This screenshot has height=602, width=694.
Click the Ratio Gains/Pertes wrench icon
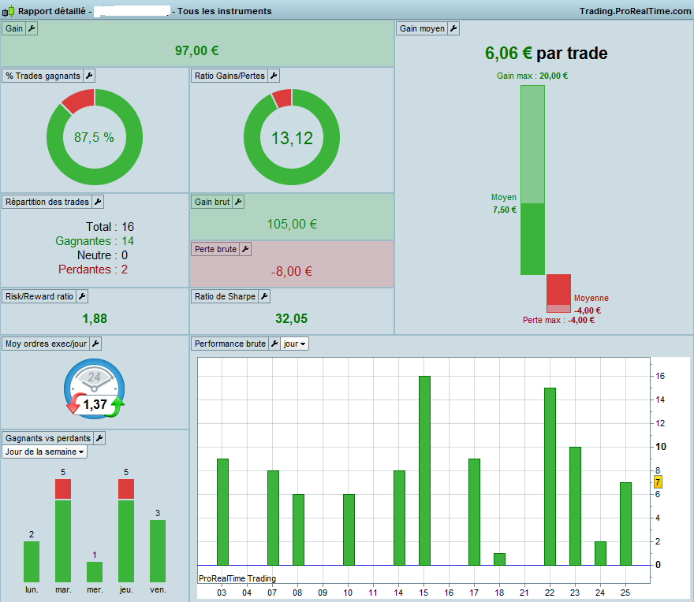[274, 76]
